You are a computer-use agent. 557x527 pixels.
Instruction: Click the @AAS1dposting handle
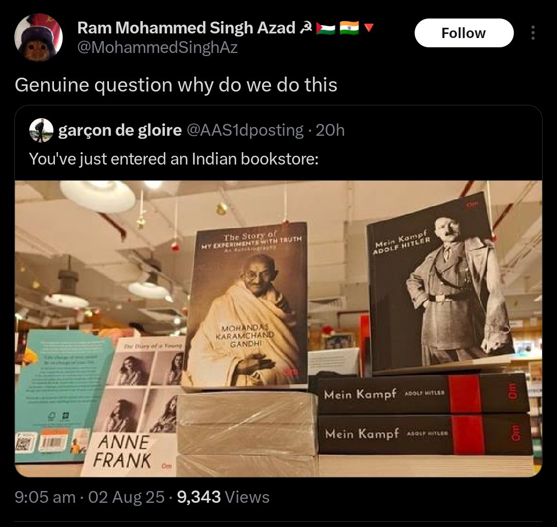(x=245, y=130)
